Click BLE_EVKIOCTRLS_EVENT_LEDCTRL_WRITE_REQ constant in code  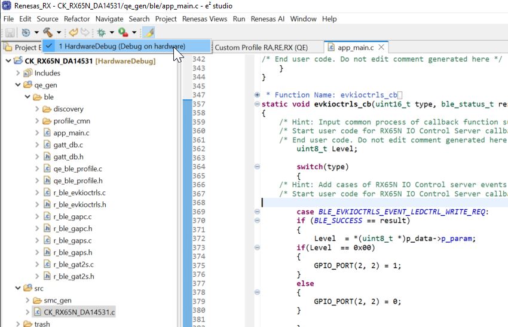pyautogui.click(x=402, y=212)
